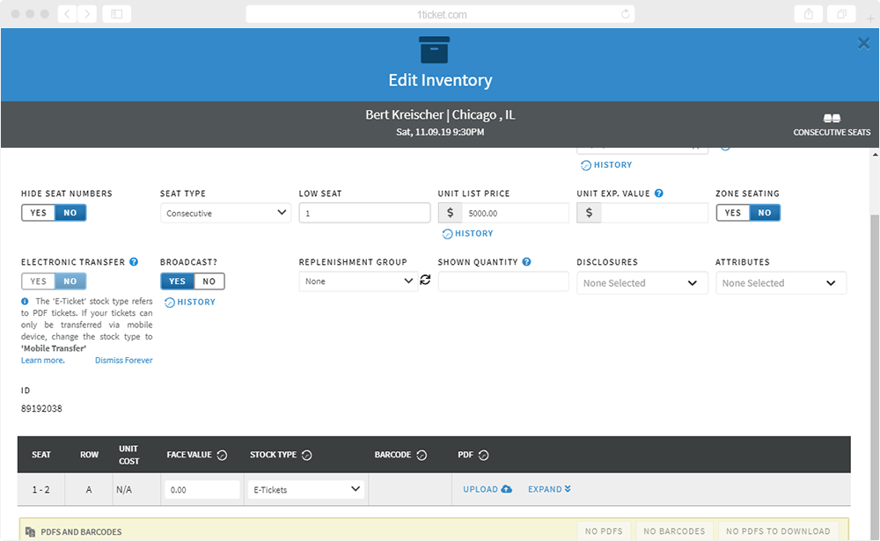Screen dimensions: 880x541
Task: Click the Consecutive Seats icon in header
Action: pos(832,118)
